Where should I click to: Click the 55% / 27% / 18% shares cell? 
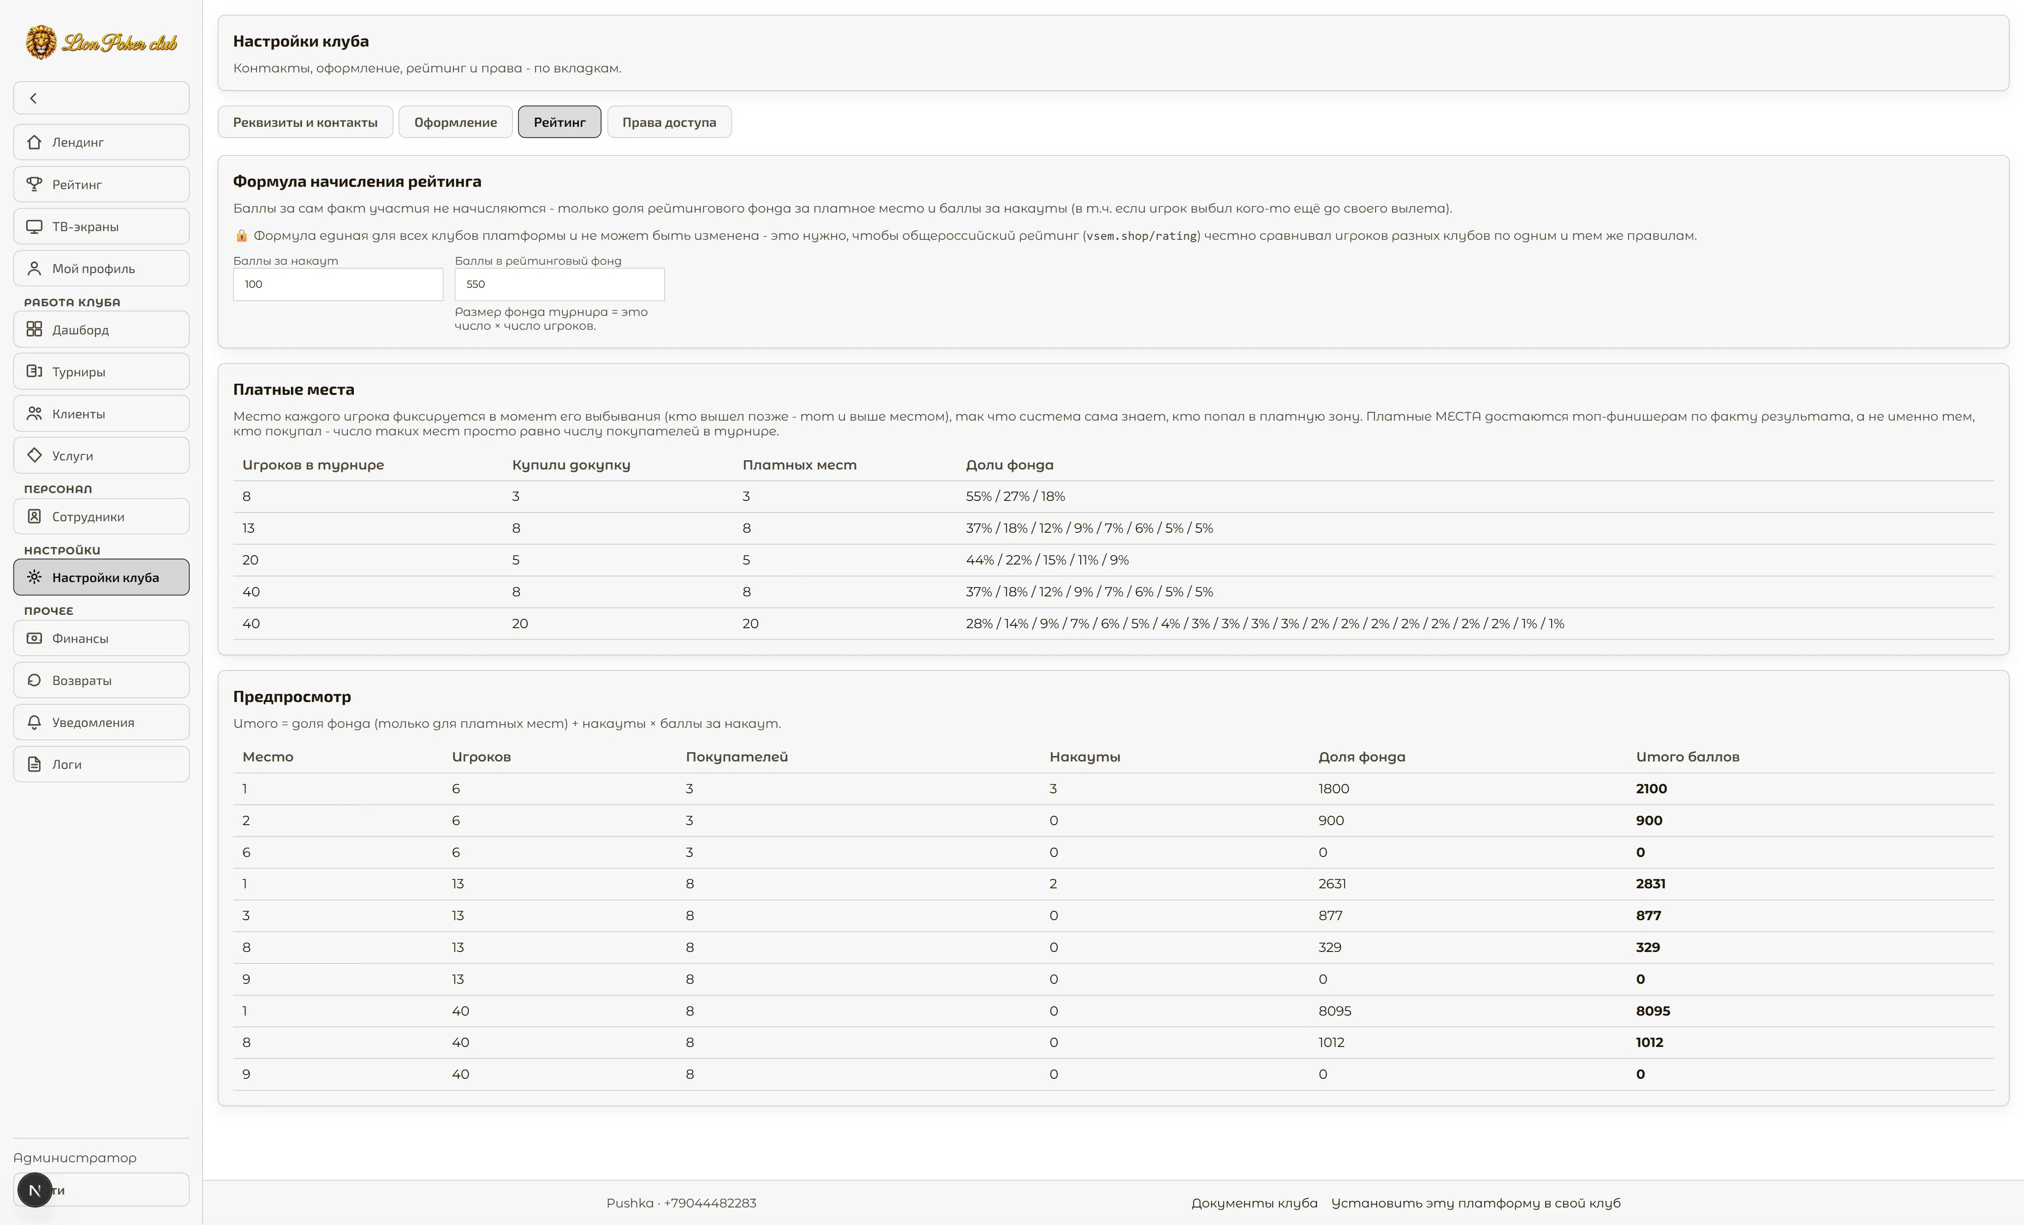coord(1015,496)
